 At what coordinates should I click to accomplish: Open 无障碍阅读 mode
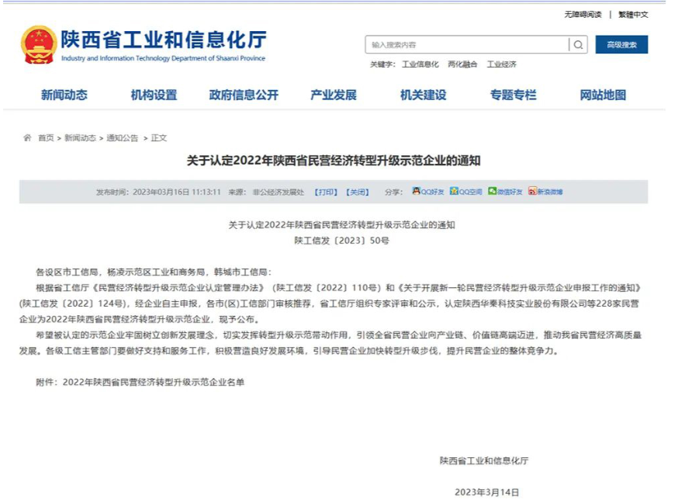[x=583, y=15]
